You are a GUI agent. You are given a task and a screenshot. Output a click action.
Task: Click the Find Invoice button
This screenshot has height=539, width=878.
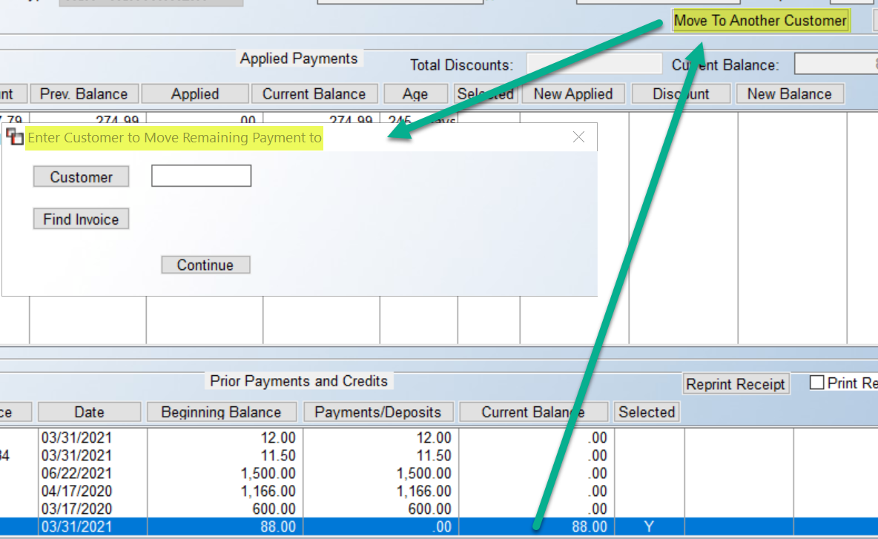coord(80,219)
